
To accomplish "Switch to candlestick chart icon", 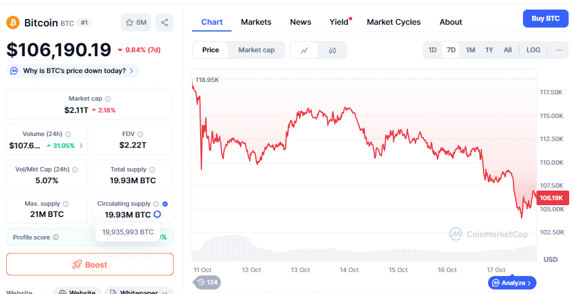I will [x=332, y=50].
